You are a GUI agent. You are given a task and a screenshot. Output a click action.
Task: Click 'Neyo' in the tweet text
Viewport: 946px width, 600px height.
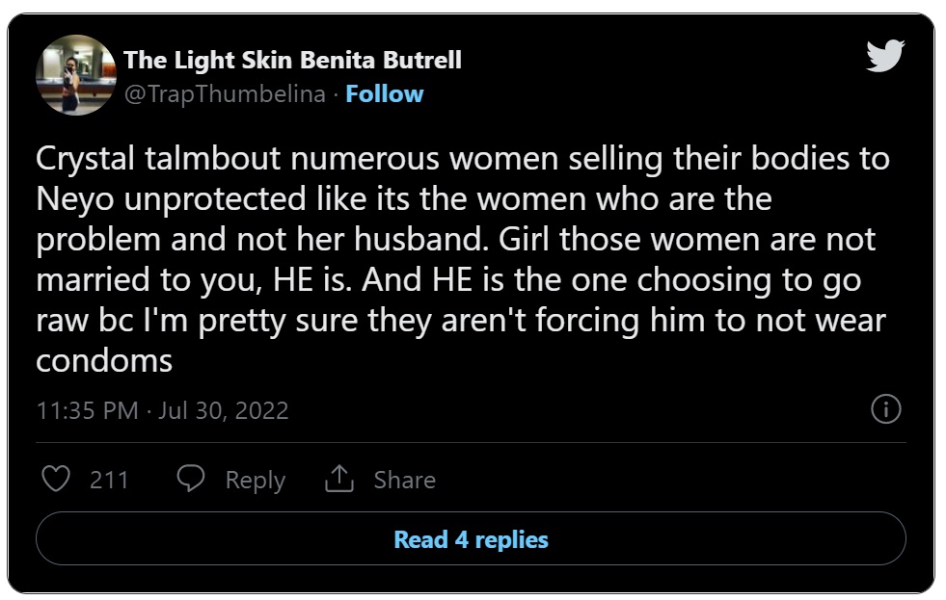[x=75, y=200]
